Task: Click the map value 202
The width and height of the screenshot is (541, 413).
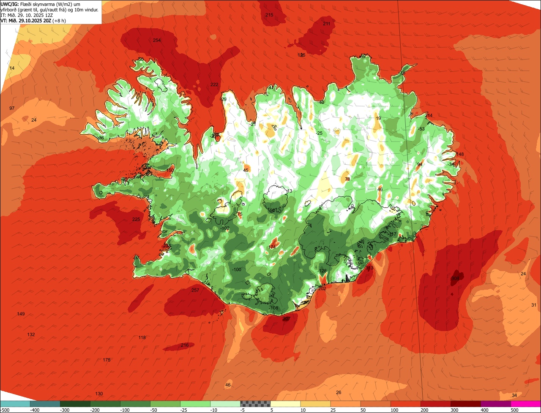Action: tap(322, 289)
